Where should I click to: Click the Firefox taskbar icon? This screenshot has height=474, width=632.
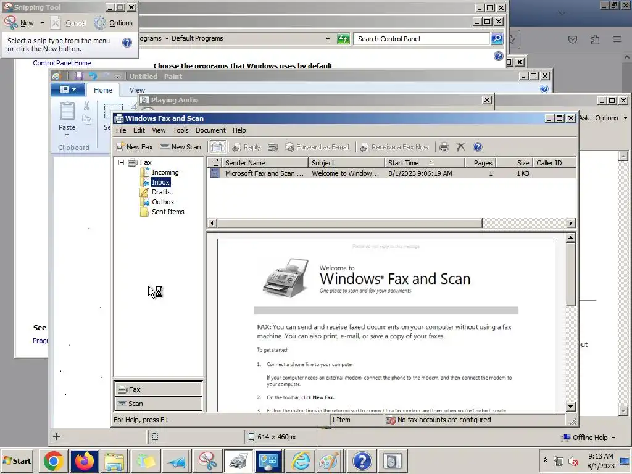[84, 461]
